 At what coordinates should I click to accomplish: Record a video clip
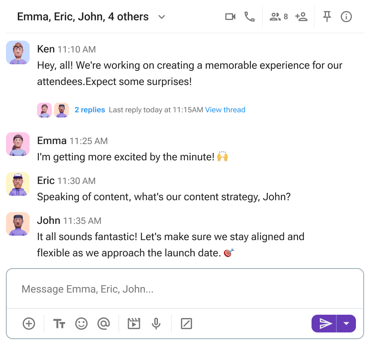pyautogui.click(x=134, y=324)
